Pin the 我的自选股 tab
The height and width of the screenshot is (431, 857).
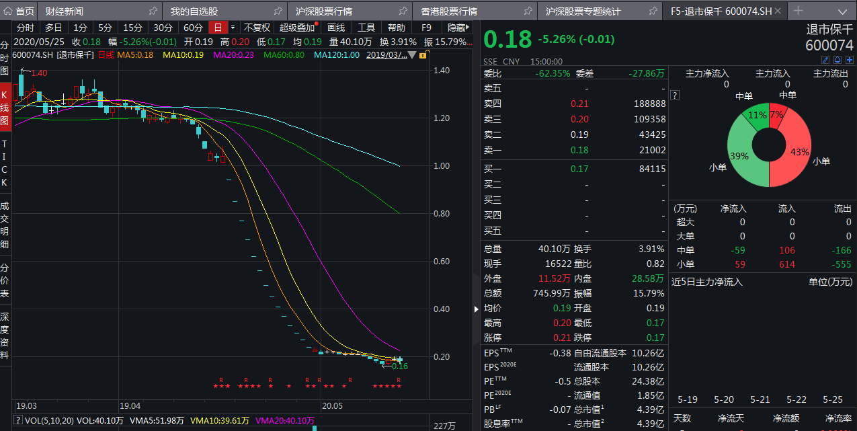pos(278,11)
